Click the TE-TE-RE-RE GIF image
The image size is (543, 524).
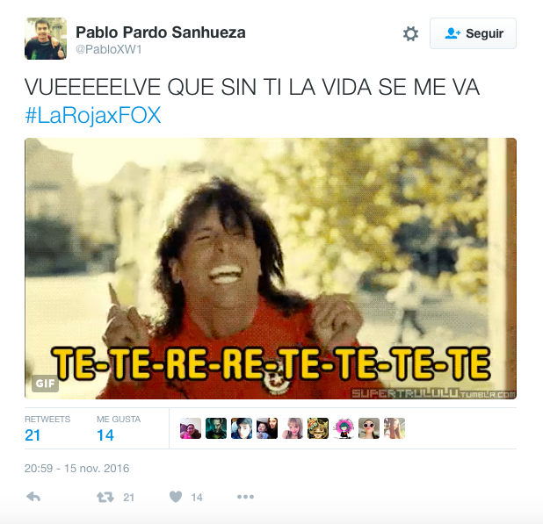(271, 269)
